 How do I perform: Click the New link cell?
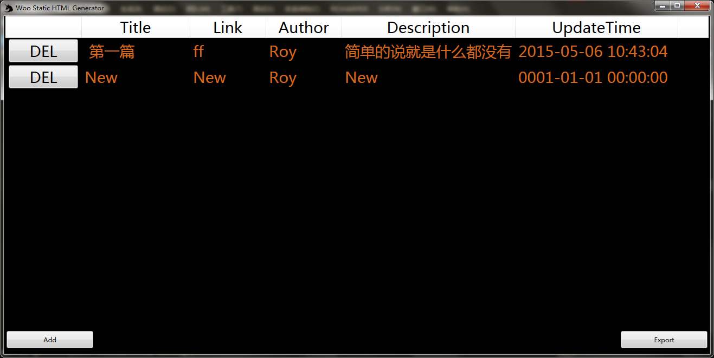click(210, 78)
